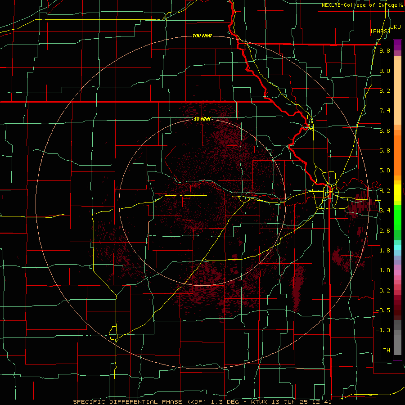Click the KTWX station ID in caption
This screenshot has width=405, height=405.
[x=259, y=402]
